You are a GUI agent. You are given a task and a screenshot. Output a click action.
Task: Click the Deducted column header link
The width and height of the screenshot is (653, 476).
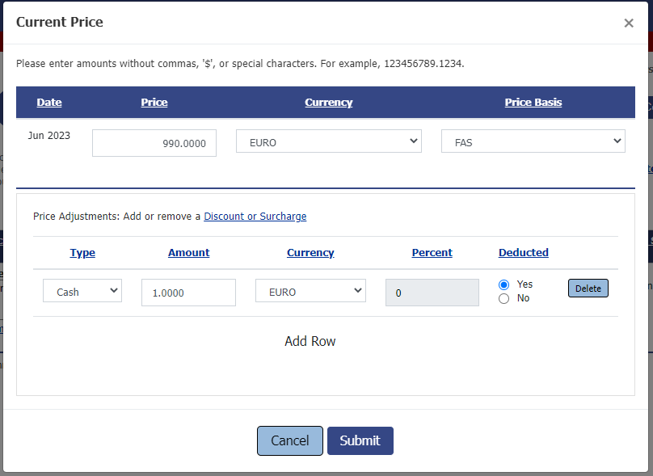524,253
